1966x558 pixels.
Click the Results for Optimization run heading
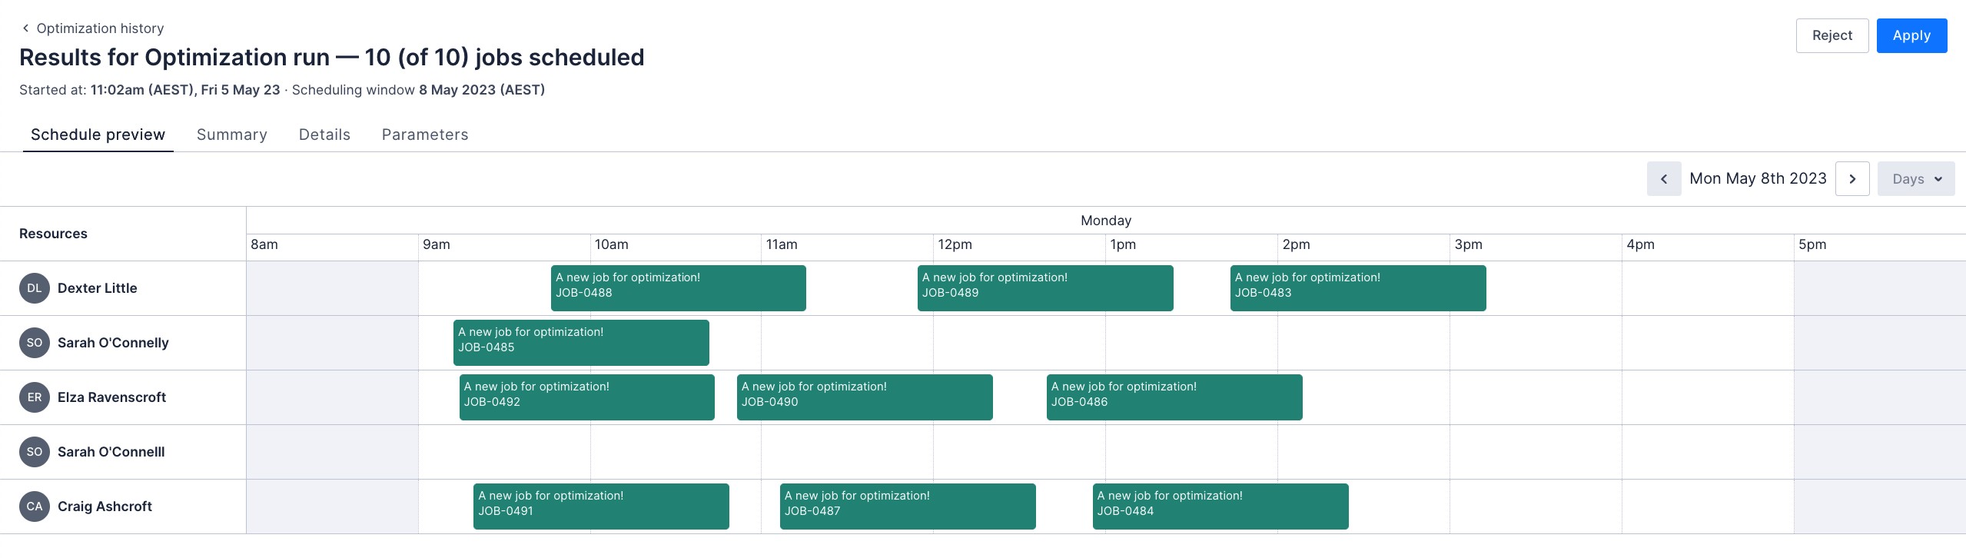point(332,58)
